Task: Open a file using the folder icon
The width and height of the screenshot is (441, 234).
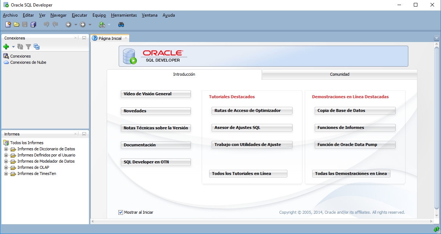Action: coord(16,24)
